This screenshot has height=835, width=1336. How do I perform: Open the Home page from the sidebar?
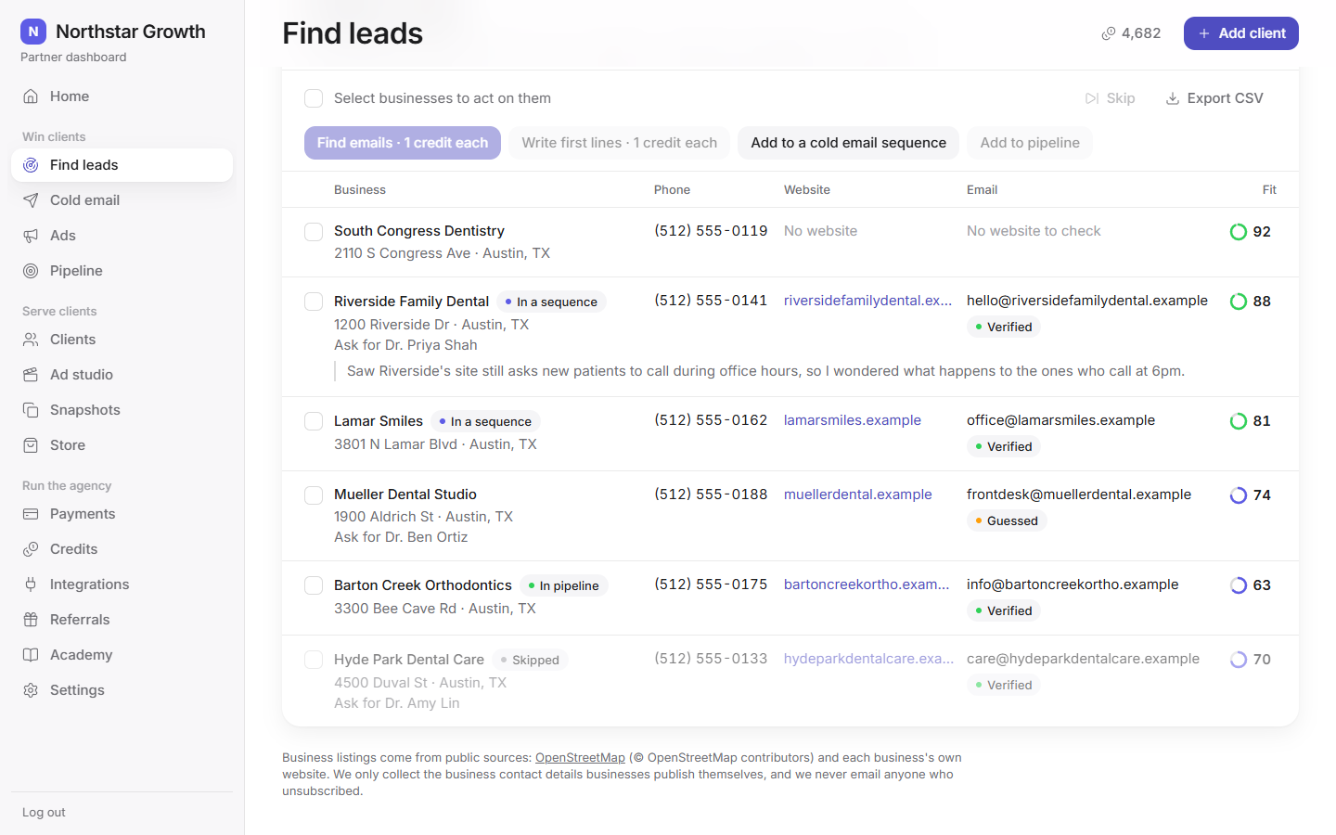point(122,96)
